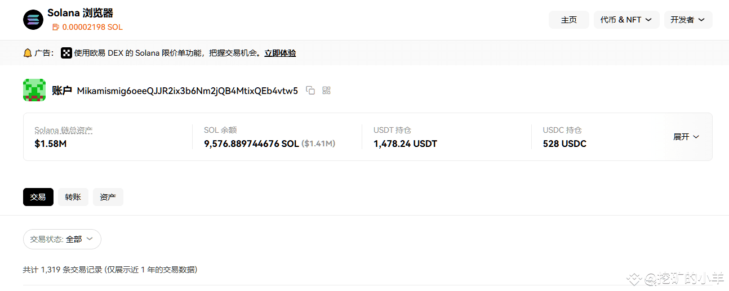Click the $1.58M total asset value
The image size is (729, 291).
coord(51,144)
